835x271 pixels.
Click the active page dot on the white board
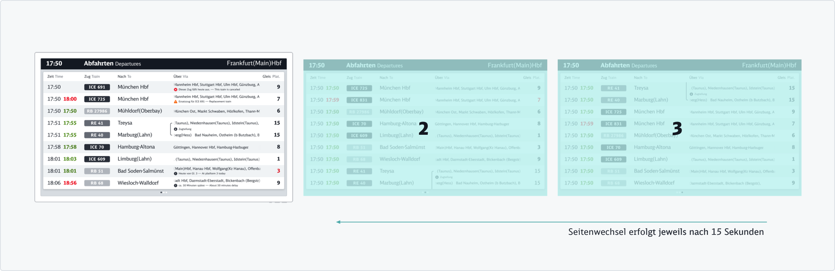coord(161,192)
